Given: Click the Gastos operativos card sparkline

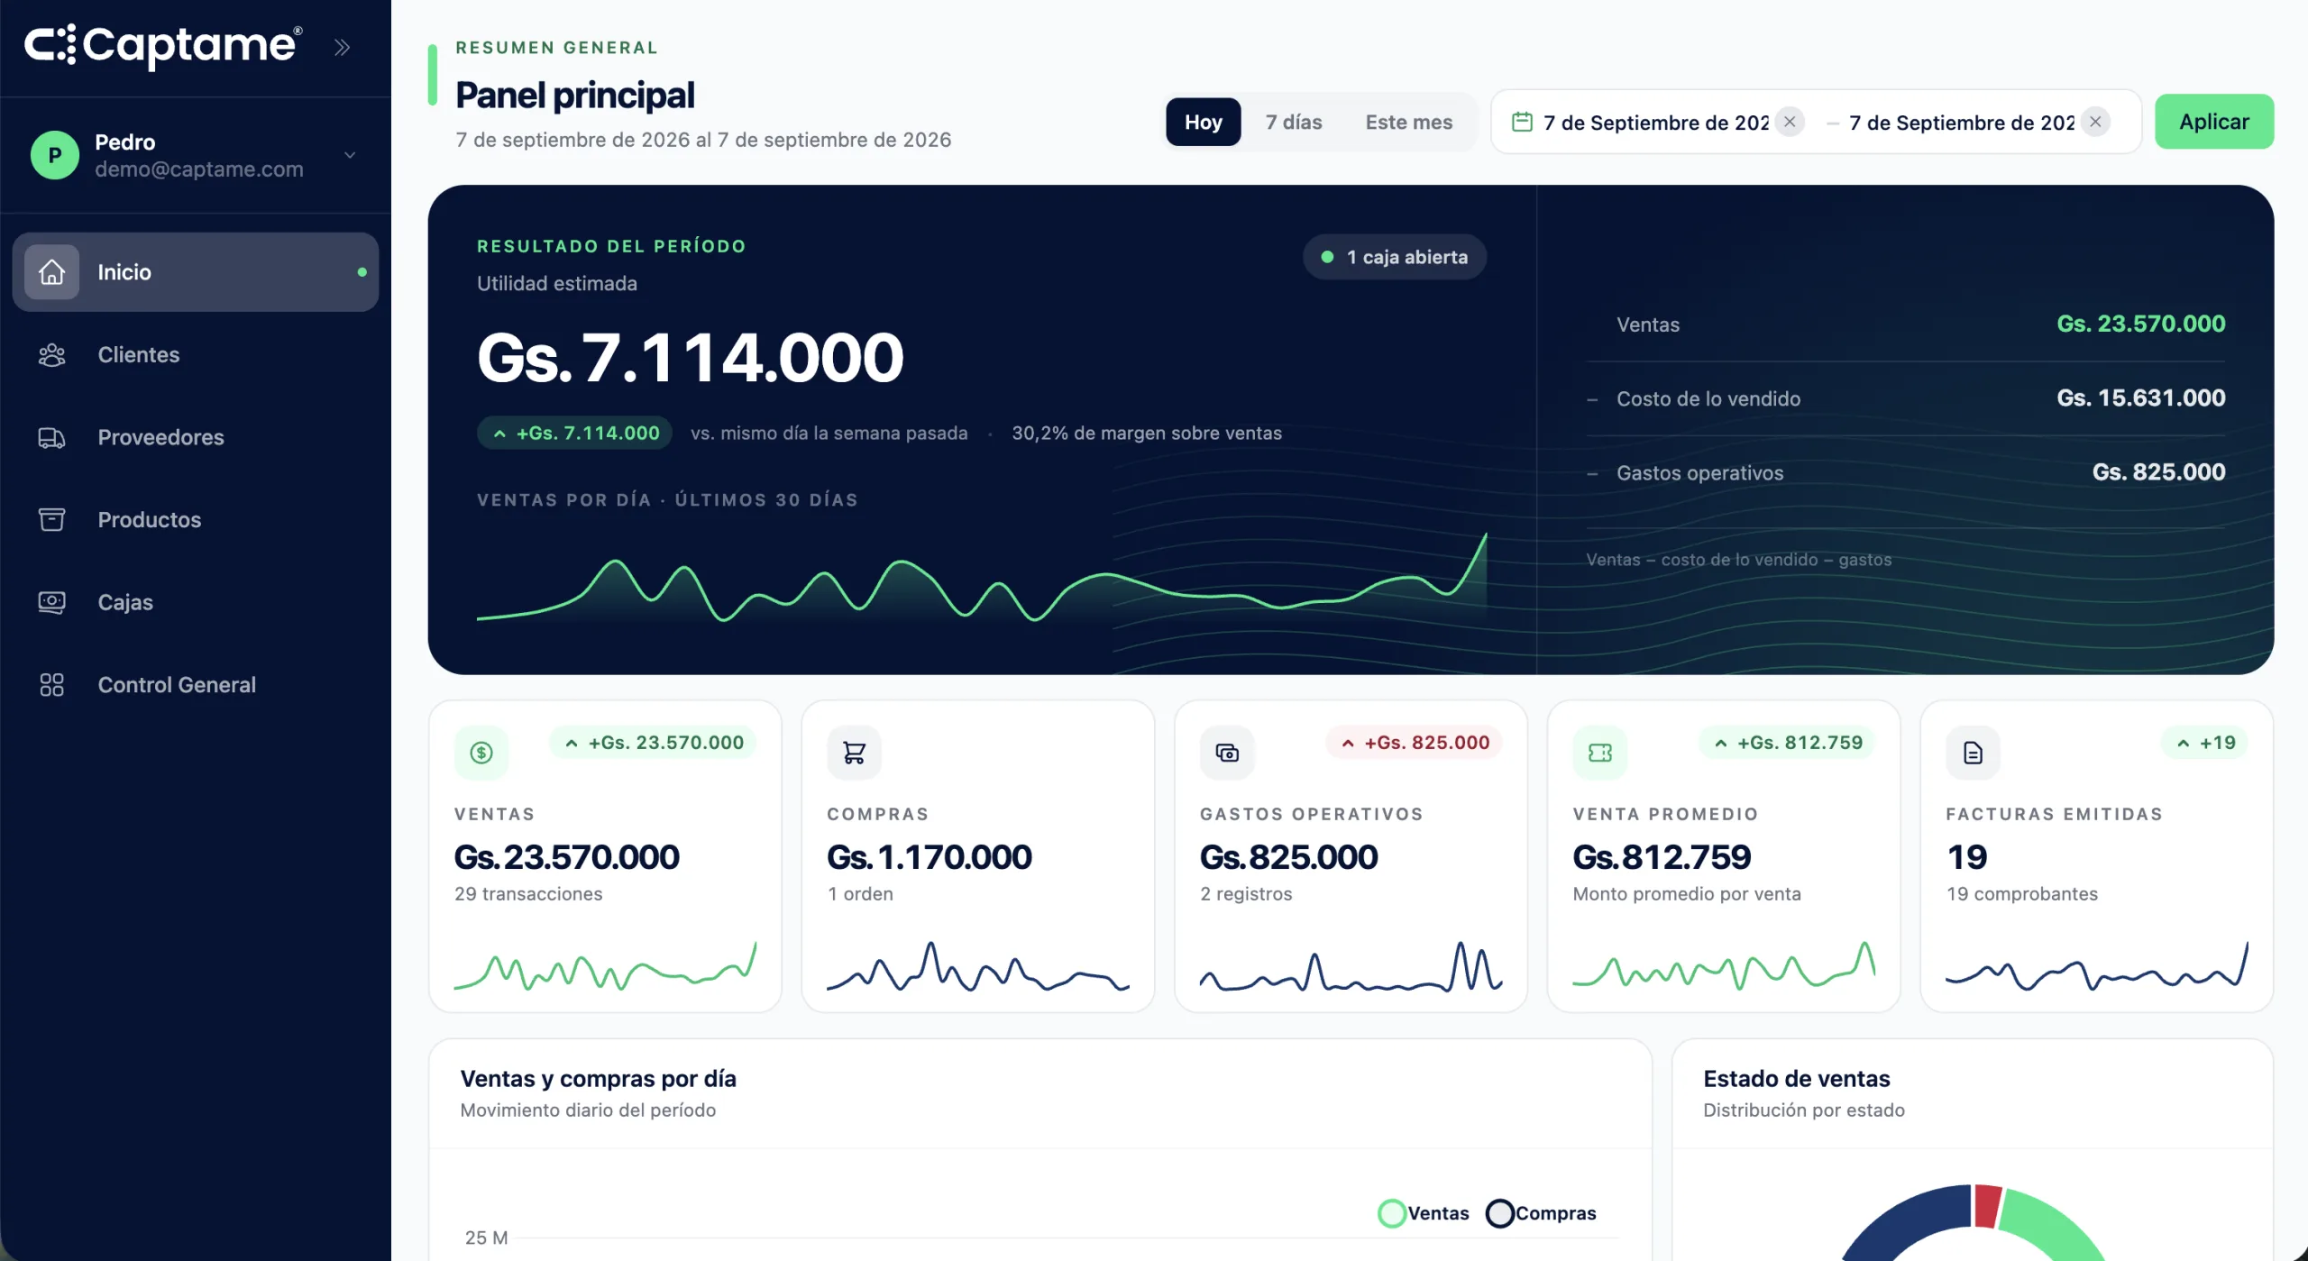Looking at the screenshot, I should 1351,967.
